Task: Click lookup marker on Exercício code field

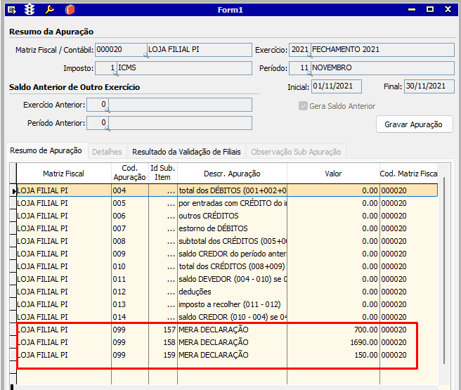Action: point(309,56)
